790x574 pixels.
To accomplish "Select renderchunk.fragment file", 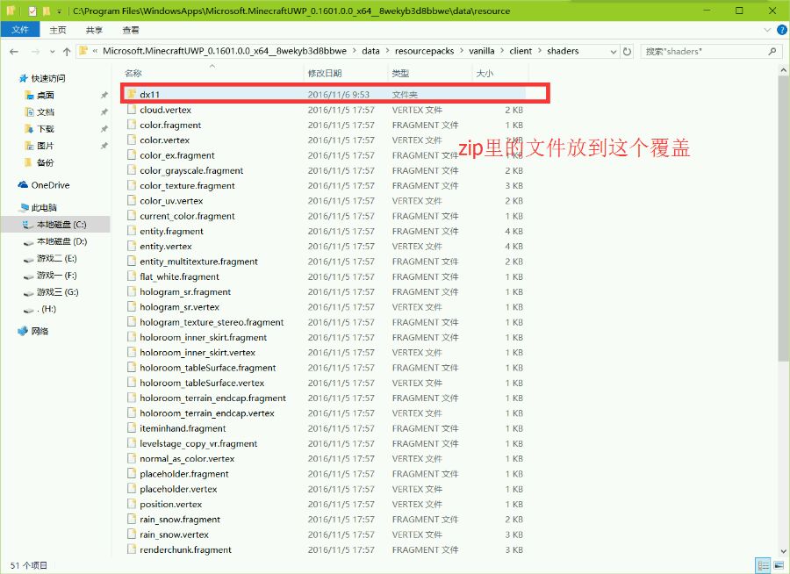I will point(185,549).
